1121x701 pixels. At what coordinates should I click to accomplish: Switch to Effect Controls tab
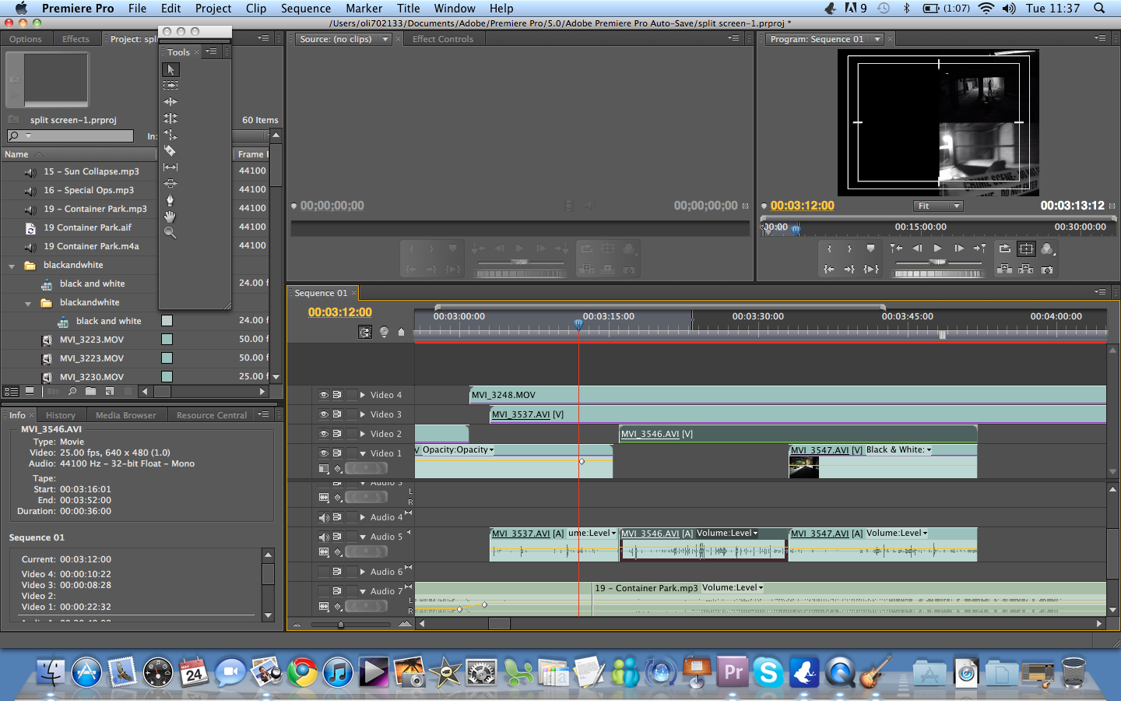443,39
